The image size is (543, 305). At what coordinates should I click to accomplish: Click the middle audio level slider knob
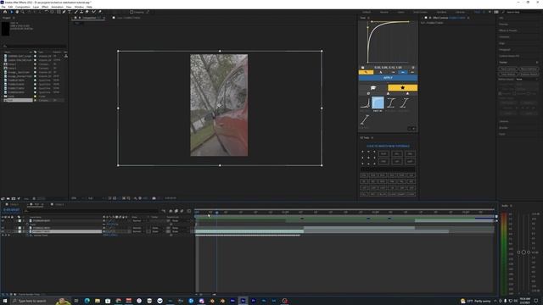523,252
